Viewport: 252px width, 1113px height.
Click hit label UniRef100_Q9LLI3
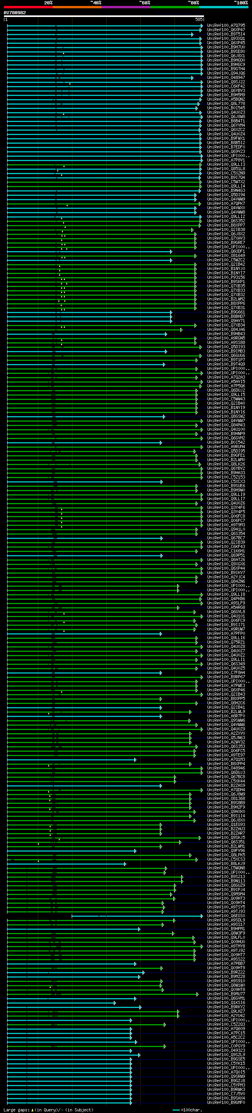tap(226, 165)
